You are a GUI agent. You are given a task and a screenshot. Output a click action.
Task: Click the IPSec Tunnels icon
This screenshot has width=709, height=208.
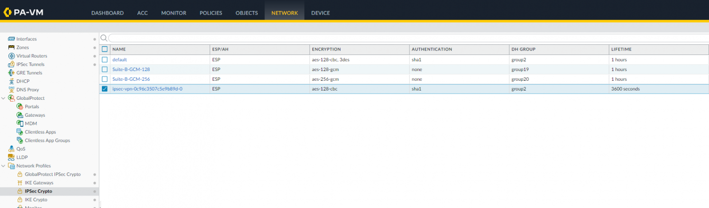pyautogui.click(x=12, y=64)
